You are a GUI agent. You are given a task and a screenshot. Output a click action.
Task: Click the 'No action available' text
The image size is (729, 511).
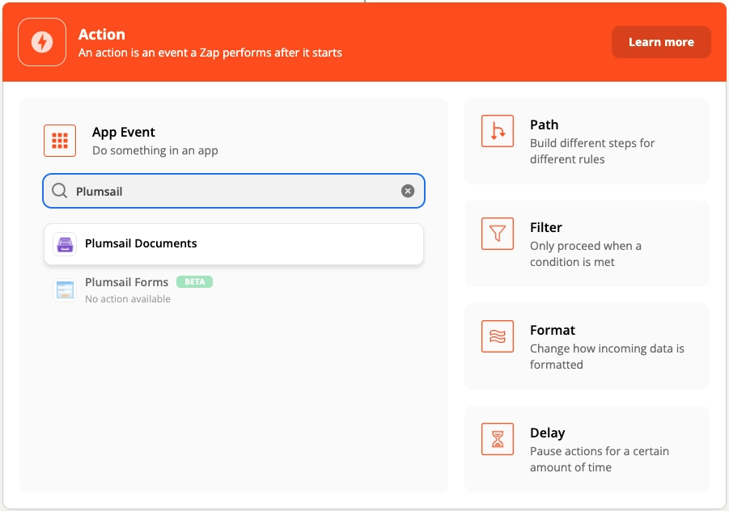(x=128, y=298)
